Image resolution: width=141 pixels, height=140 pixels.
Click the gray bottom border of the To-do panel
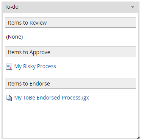70,138
